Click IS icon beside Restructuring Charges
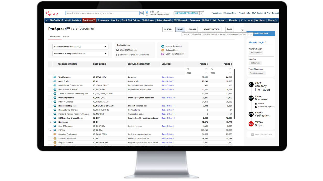The width and height of the screenshot is (323, 181). point(55,110)
